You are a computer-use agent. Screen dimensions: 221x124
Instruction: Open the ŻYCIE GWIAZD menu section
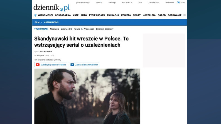(97, 15)
